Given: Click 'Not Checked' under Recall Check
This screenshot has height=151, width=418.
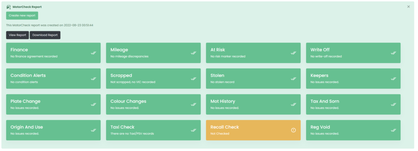Looking at the screenshot, I should tap(220, 134).
